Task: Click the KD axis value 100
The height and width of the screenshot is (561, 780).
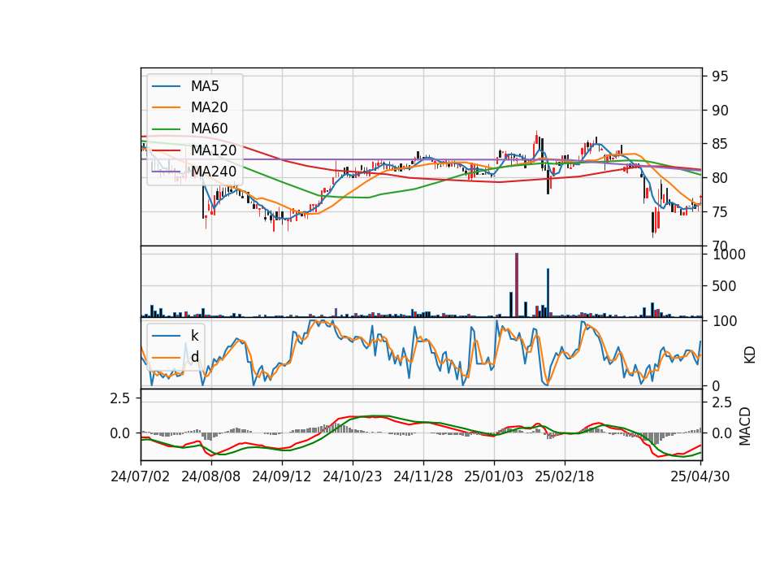Action: 724,321
